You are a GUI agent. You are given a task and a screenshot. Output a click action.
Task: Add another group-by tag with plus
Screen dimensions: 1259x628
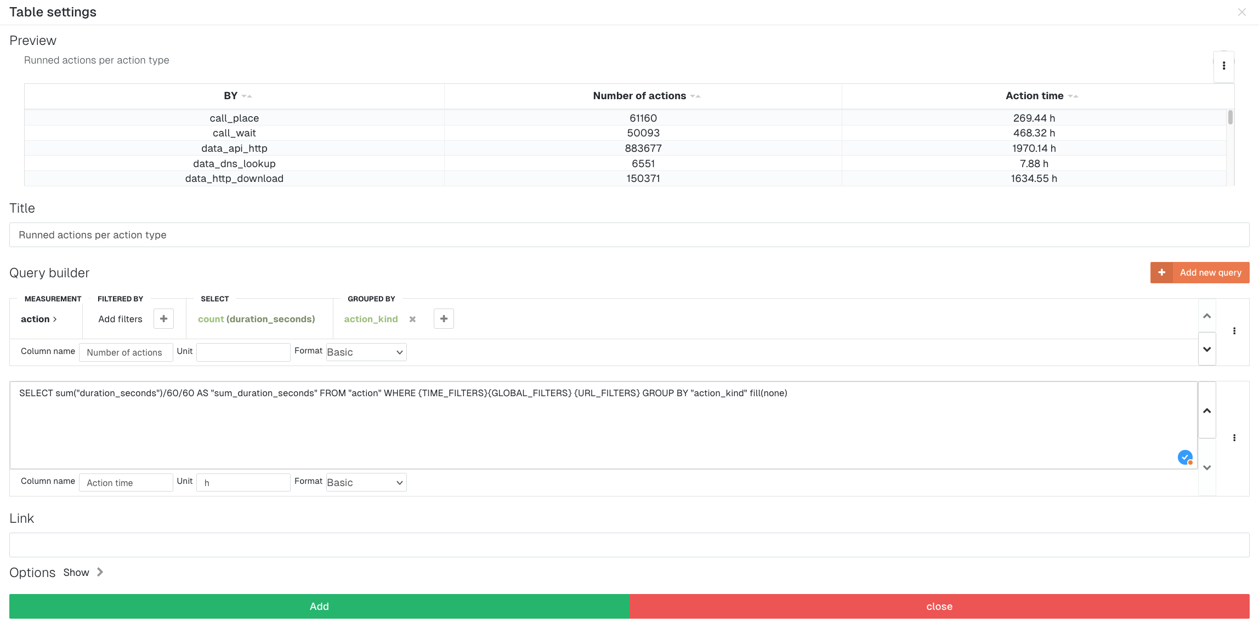[x=444, y=319]
